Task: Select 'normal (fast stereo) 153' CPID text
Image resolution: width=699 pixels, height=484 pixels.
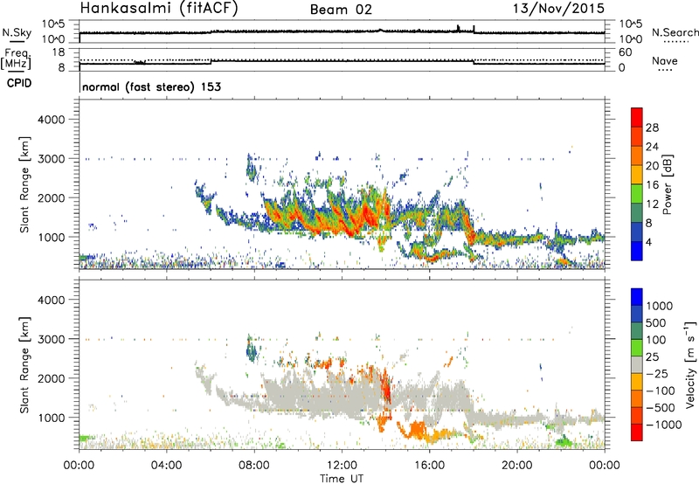Action: tap(151, 86)
